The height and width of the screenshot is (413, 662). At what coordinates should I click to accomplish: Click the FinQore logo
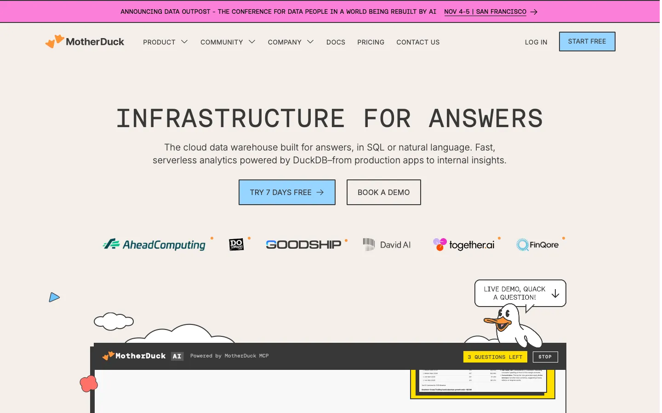coord(537,245)
